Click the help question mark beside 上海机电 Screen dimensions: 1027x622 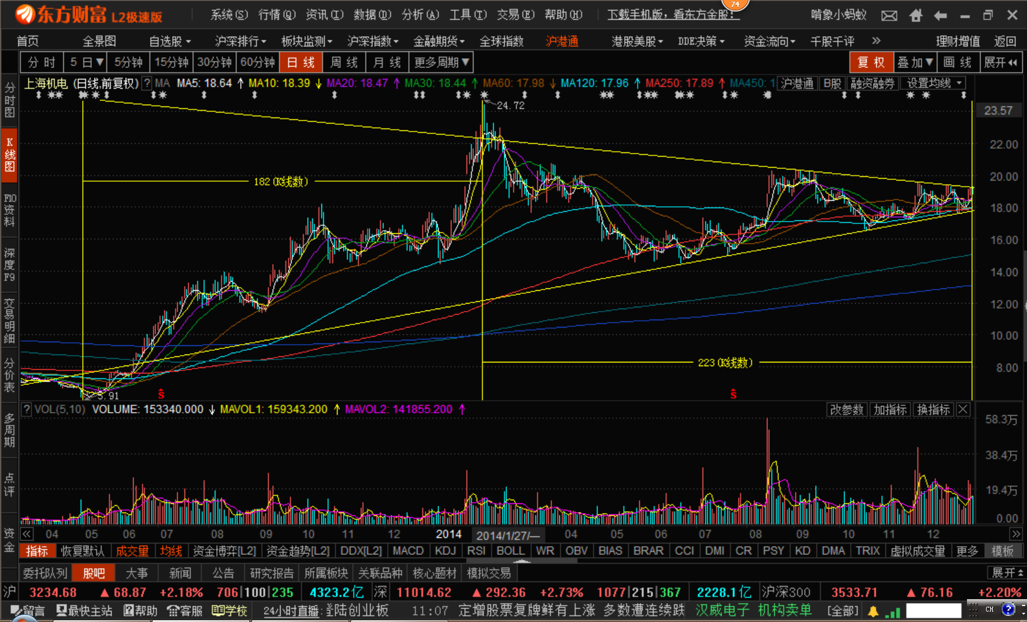(147, 83)
